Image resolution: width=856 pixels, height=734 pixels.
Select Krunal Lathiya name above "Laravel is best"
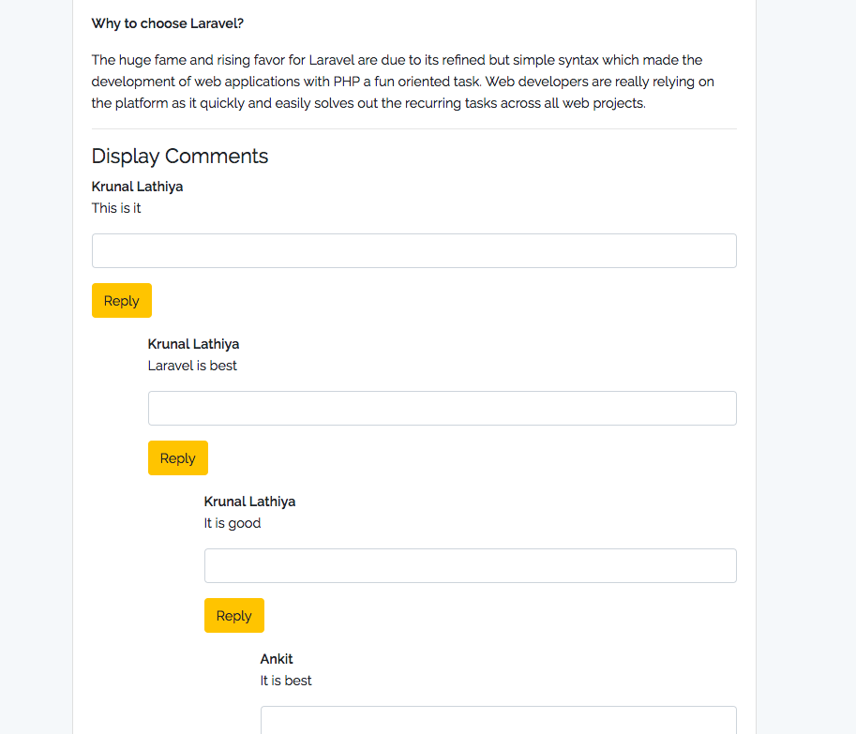[194, 344]
